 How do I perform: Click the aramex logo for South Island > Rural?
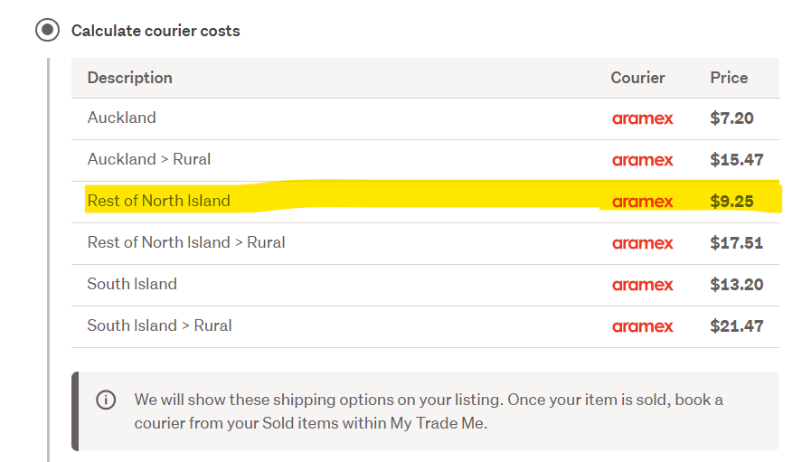pyautogui.click(x=642, y=326)
